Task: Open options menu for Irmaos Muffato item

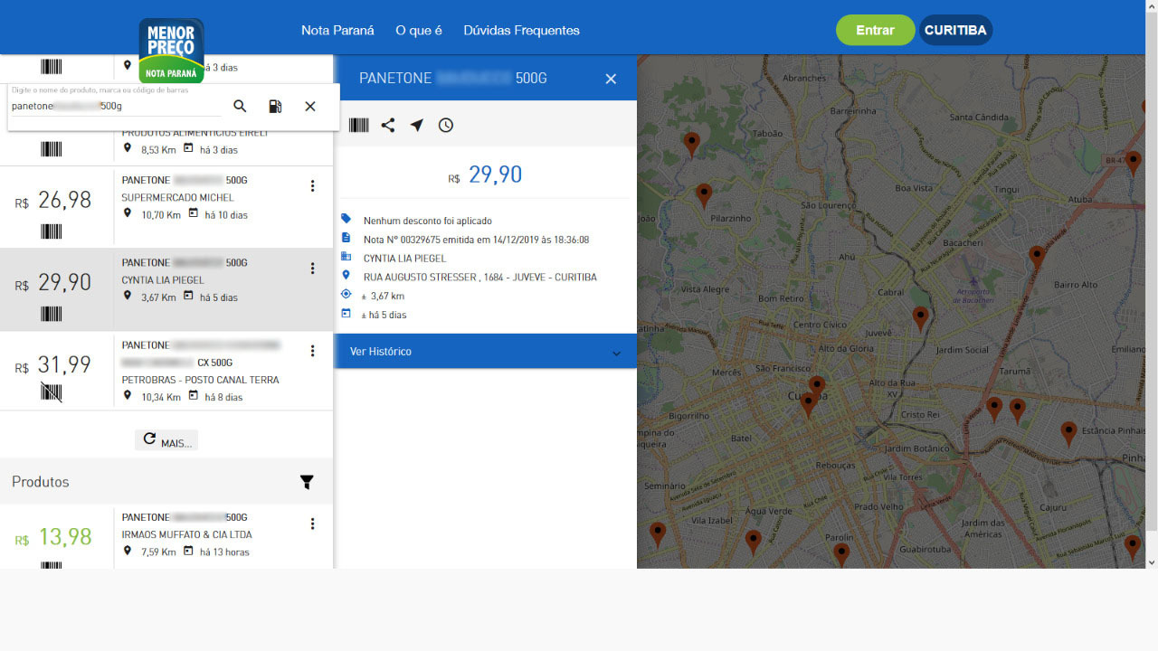Action: pyautogui.click(x=312, y=524)
